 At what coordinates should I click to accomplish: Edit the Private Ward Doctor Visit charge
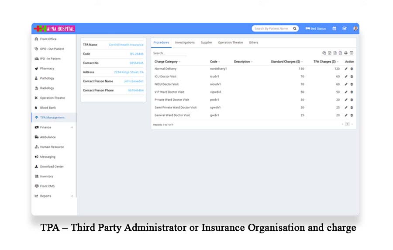[346, 100]
